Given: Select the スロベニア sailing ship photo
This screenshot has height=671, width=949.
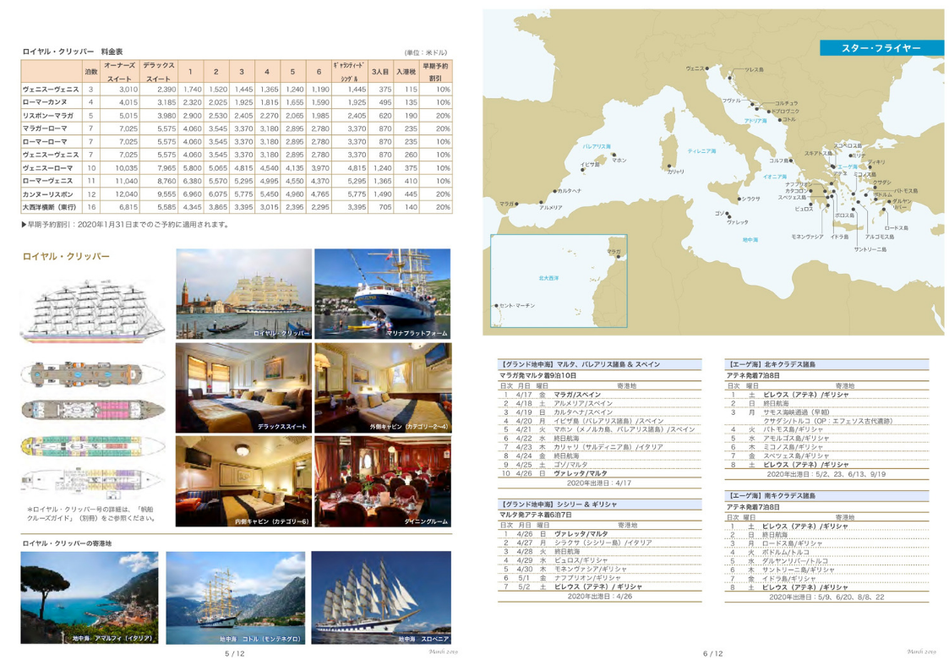Looking at the screenshot, I should click(x=381, y=597).
